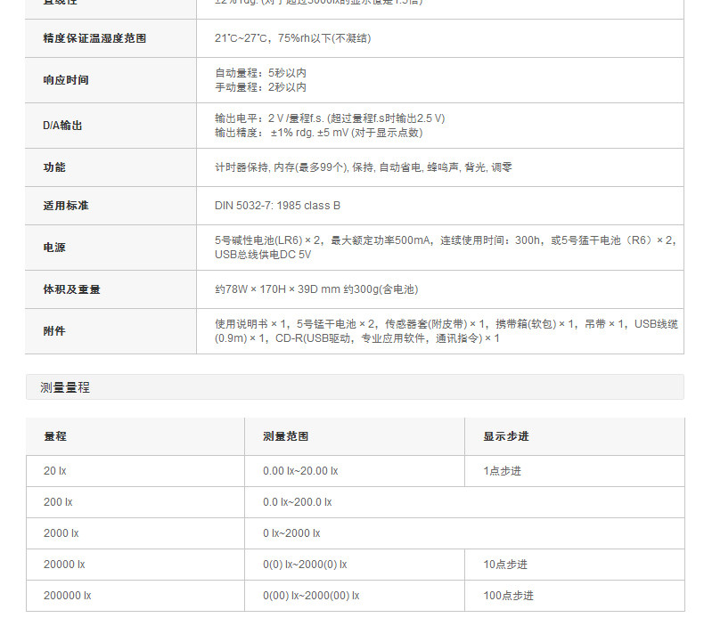The height and width of the screenshot is (634, 704).
Task: Select the 响应时间 row label
Action: tap(66, 80)
